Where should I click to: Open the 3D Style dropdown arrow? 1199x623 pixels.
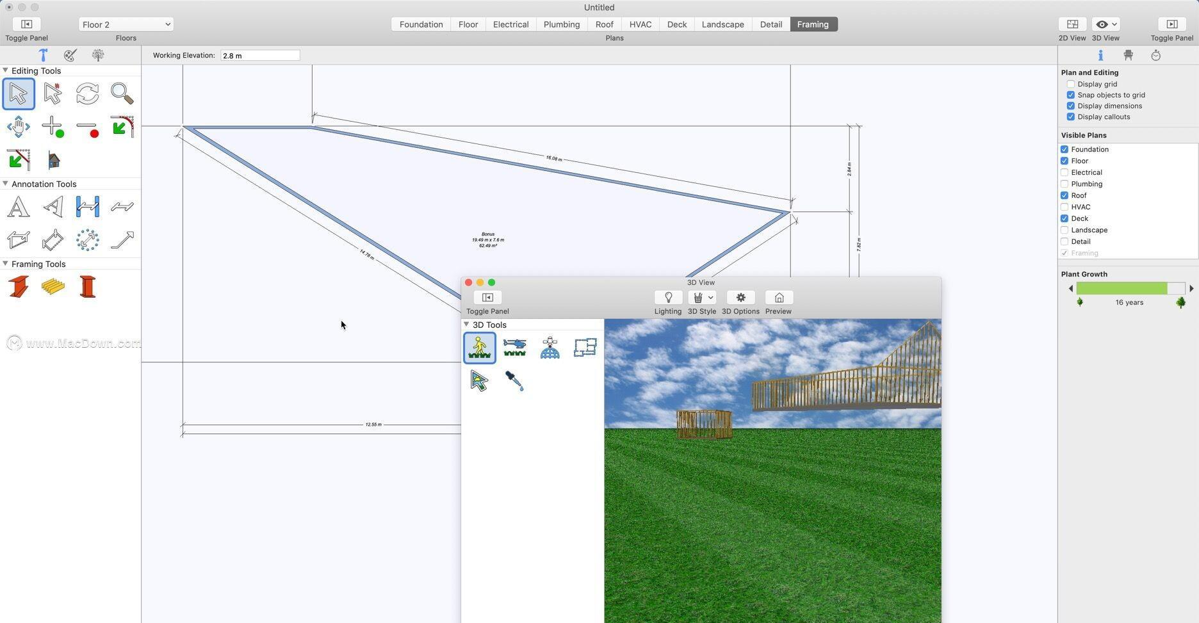(710, 298)
